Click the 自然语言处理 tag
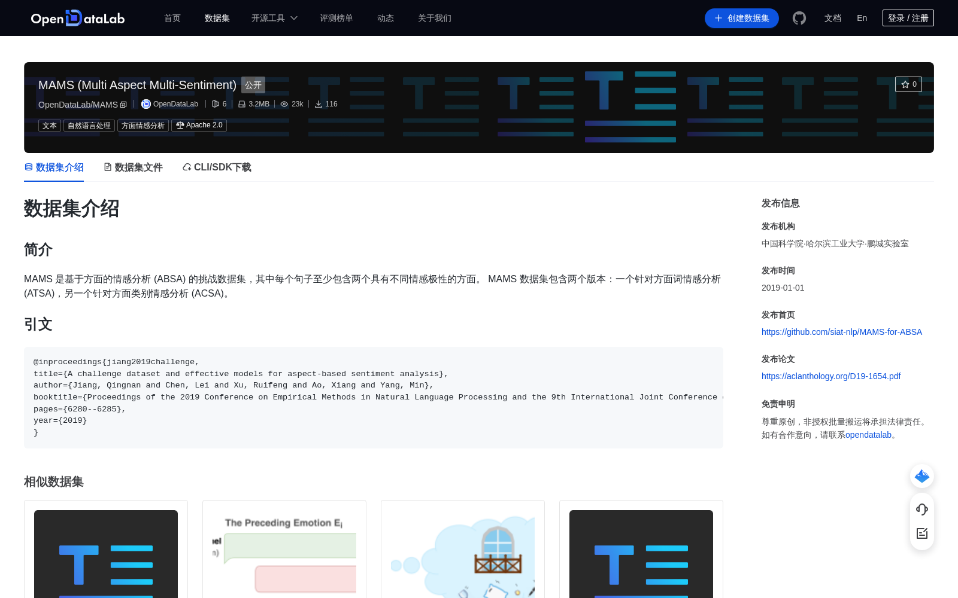The width and height of the screenshot is (958, 598). (x=89, y=126)
